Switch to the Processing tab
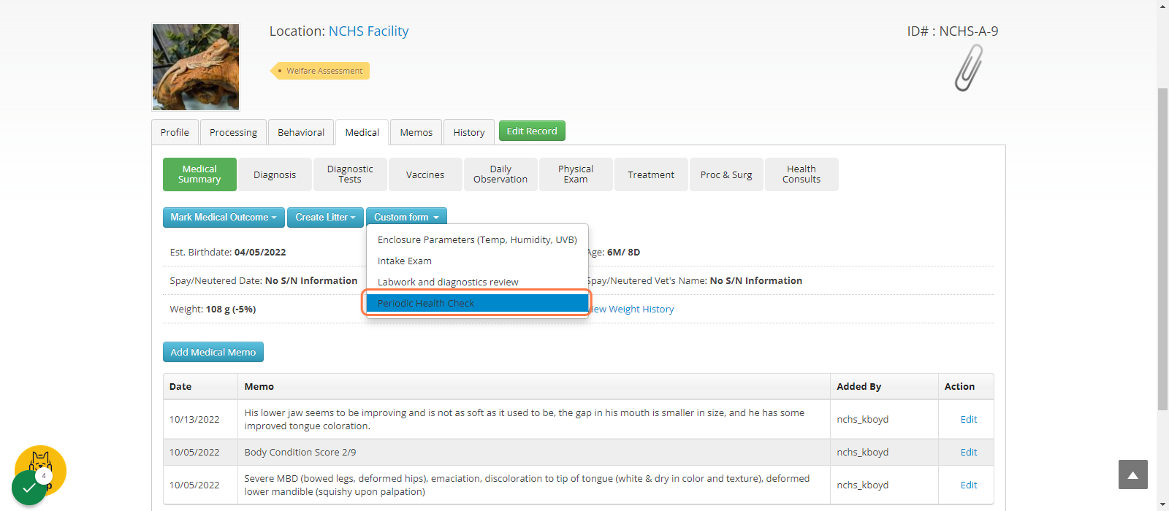 pos(233,132)
